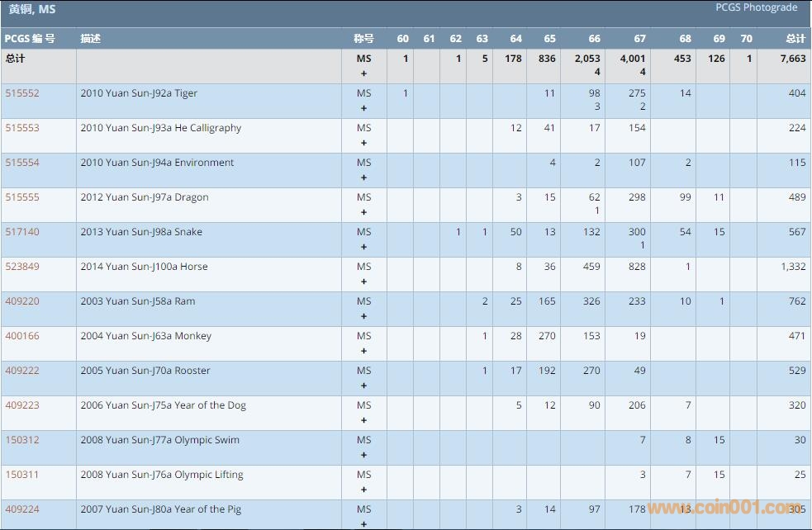Screen dimensions: 812x530
Task: Open PCGS number 409222 Rooster link
Action: (x=22, y=371)
